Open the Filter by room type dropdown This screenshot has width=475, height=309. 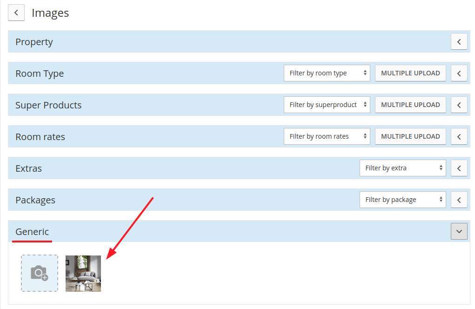(327, 73)
